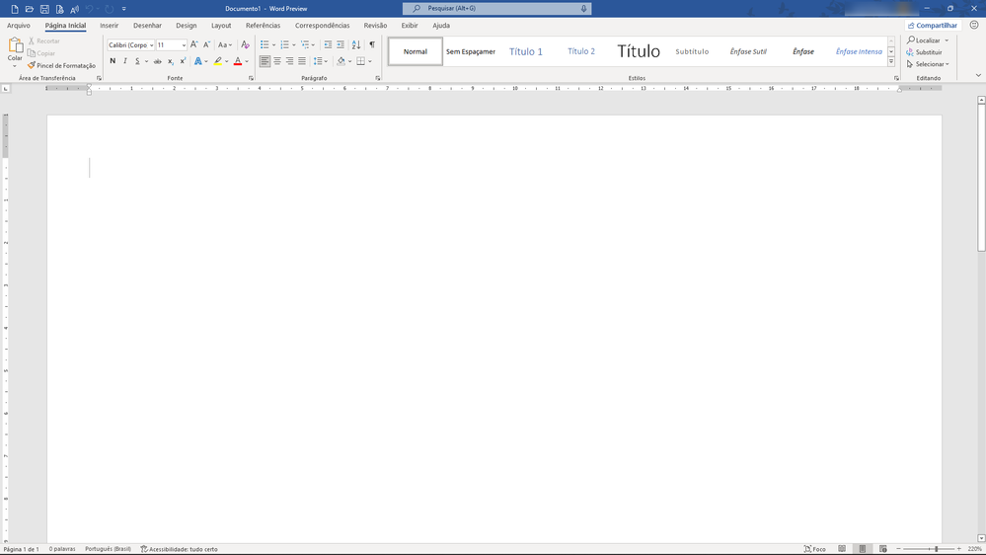986x555 pixels.
Task: Switch to the Design tab
Action: (x=187, y=26)
